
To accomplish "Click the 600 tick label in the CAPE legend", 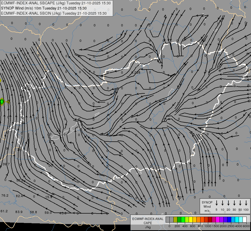I will [193, 226].
